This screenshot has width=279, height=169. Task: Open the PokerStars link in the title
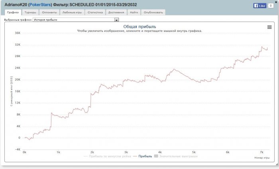(x=40, y=5)
